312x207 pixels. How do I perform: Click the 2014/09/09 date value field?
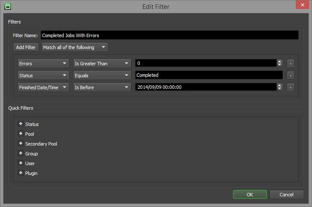pyautogui.click(x=206, y=87)
